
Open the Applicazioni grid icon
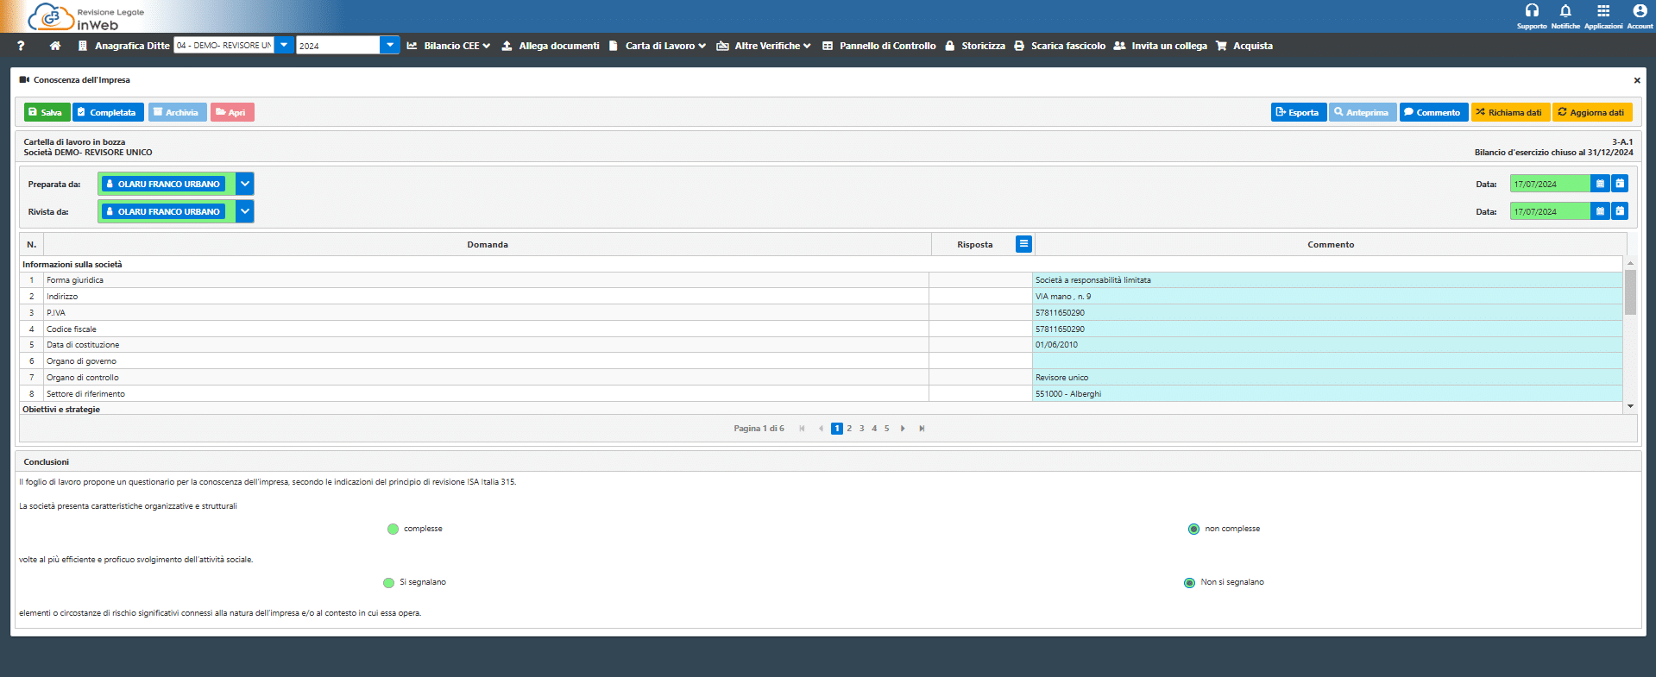(x=1603, y=11)
